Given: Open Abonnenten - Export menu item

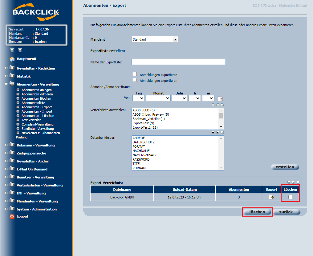Looking at the screenshot, I should [37, 107].
